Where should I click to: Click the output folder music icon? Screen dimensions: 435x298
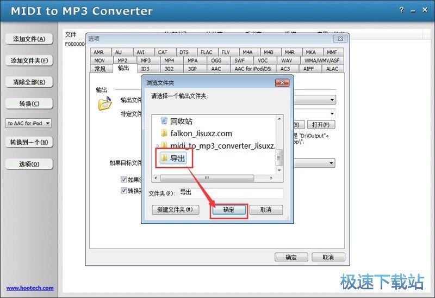point(104,103)
